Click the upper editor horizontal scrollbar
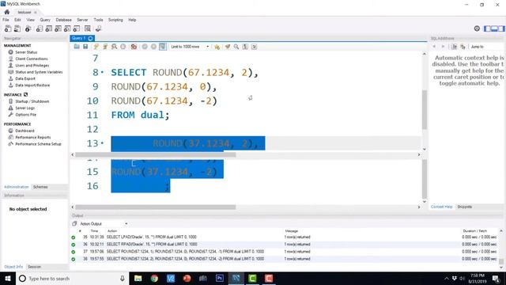The width and height of the screenshot is (506, 285). (156, 155)
